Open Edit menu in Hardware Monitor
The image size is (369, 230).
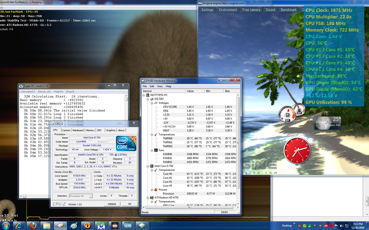click(152, 86)
